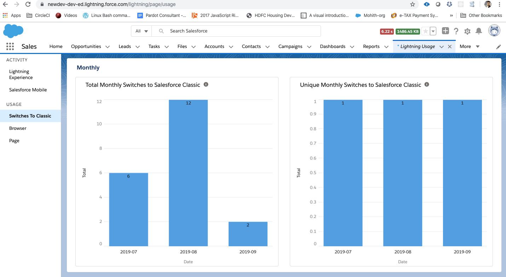The width and height of the screenshot is (506, 277).
Task: Select the Reports tab
Action: (371, 46)
